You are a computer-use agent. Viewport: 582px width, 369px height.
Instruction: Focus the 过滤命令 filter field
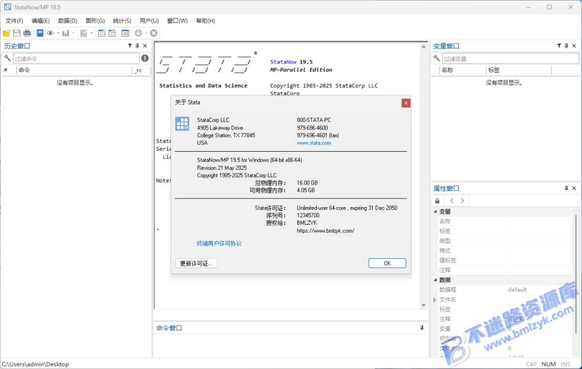pyautogui.click(x=76, y=59)
